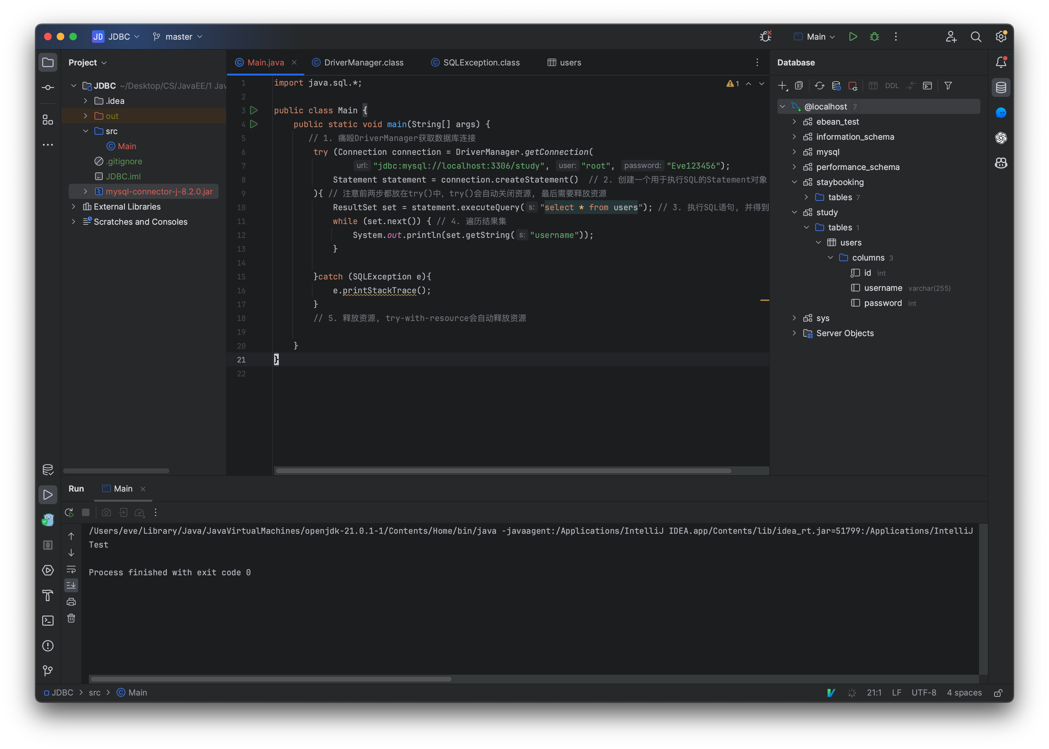The height and width of the screenshot is (749, 1049).
Task: Refresh the database tree
Action: tap(820, 86)
